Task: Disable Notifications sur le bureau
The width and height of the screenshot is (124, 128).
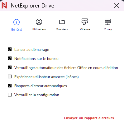Action: (10, 58)
